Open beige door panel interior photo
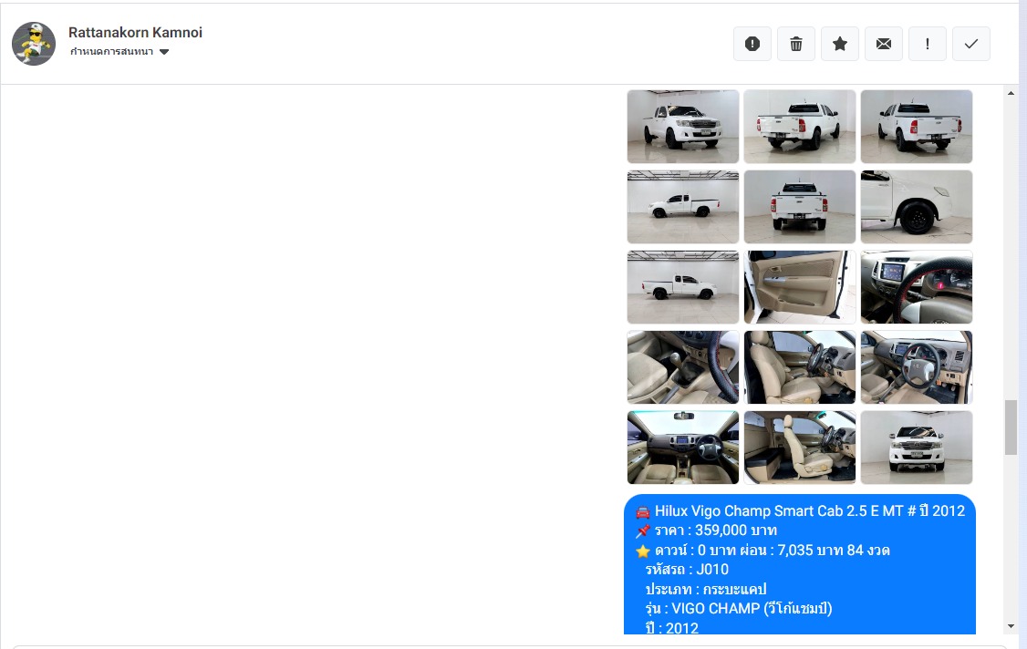The height and width of the screenshot is (649, 1027). click(800, 287)
